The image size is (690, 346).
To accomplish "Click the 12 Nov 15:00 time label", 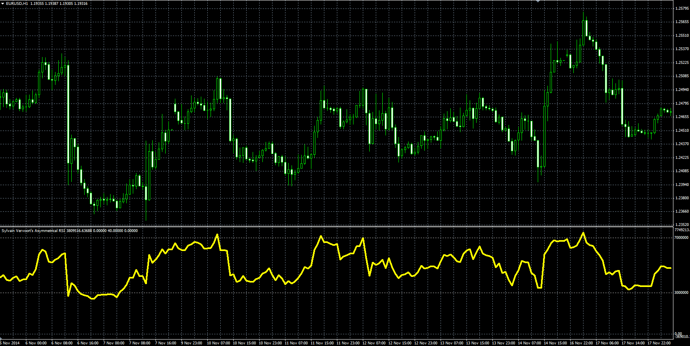I will 400,343.
